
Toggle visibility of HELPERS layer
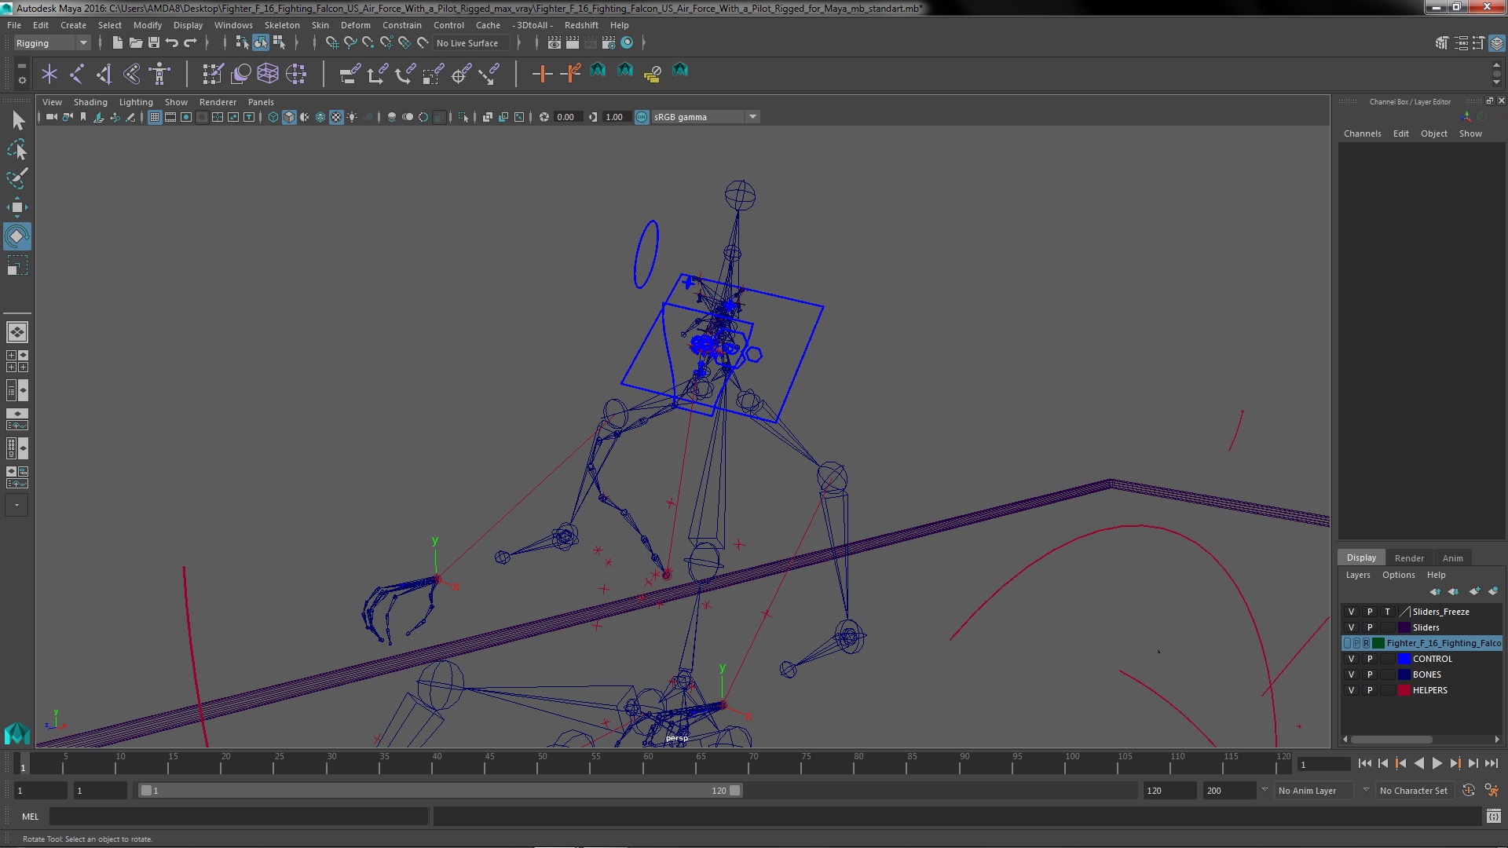[1351, 690]
